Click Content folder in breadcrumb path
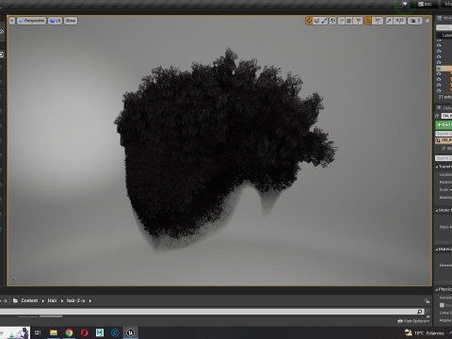Viewport: 452px width, 339px height. (29, 300)
